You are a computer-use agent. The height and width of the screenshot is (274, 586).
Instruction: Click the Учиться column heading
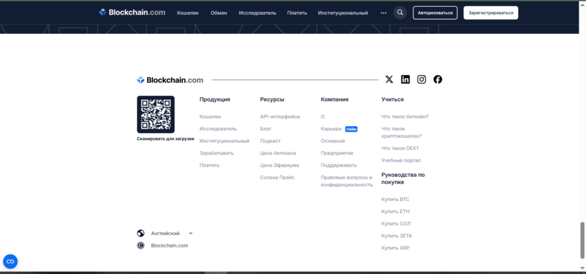click(x=393, y=99)
